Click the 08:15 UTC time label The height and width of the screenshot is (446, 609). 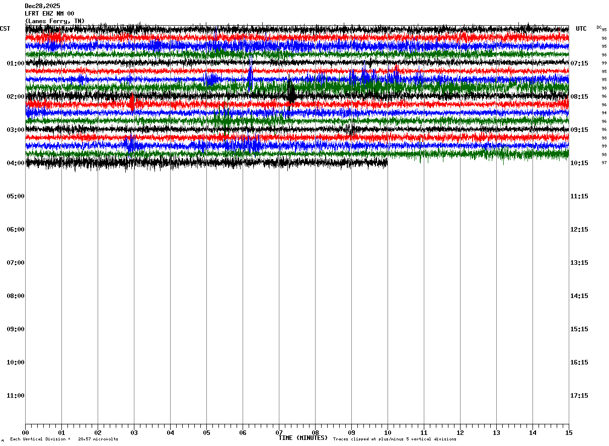coord(579,97)
